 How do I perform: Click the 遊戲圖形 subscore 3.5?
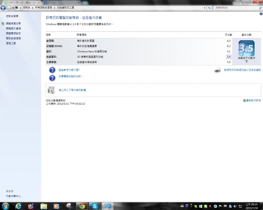point(229,57)
